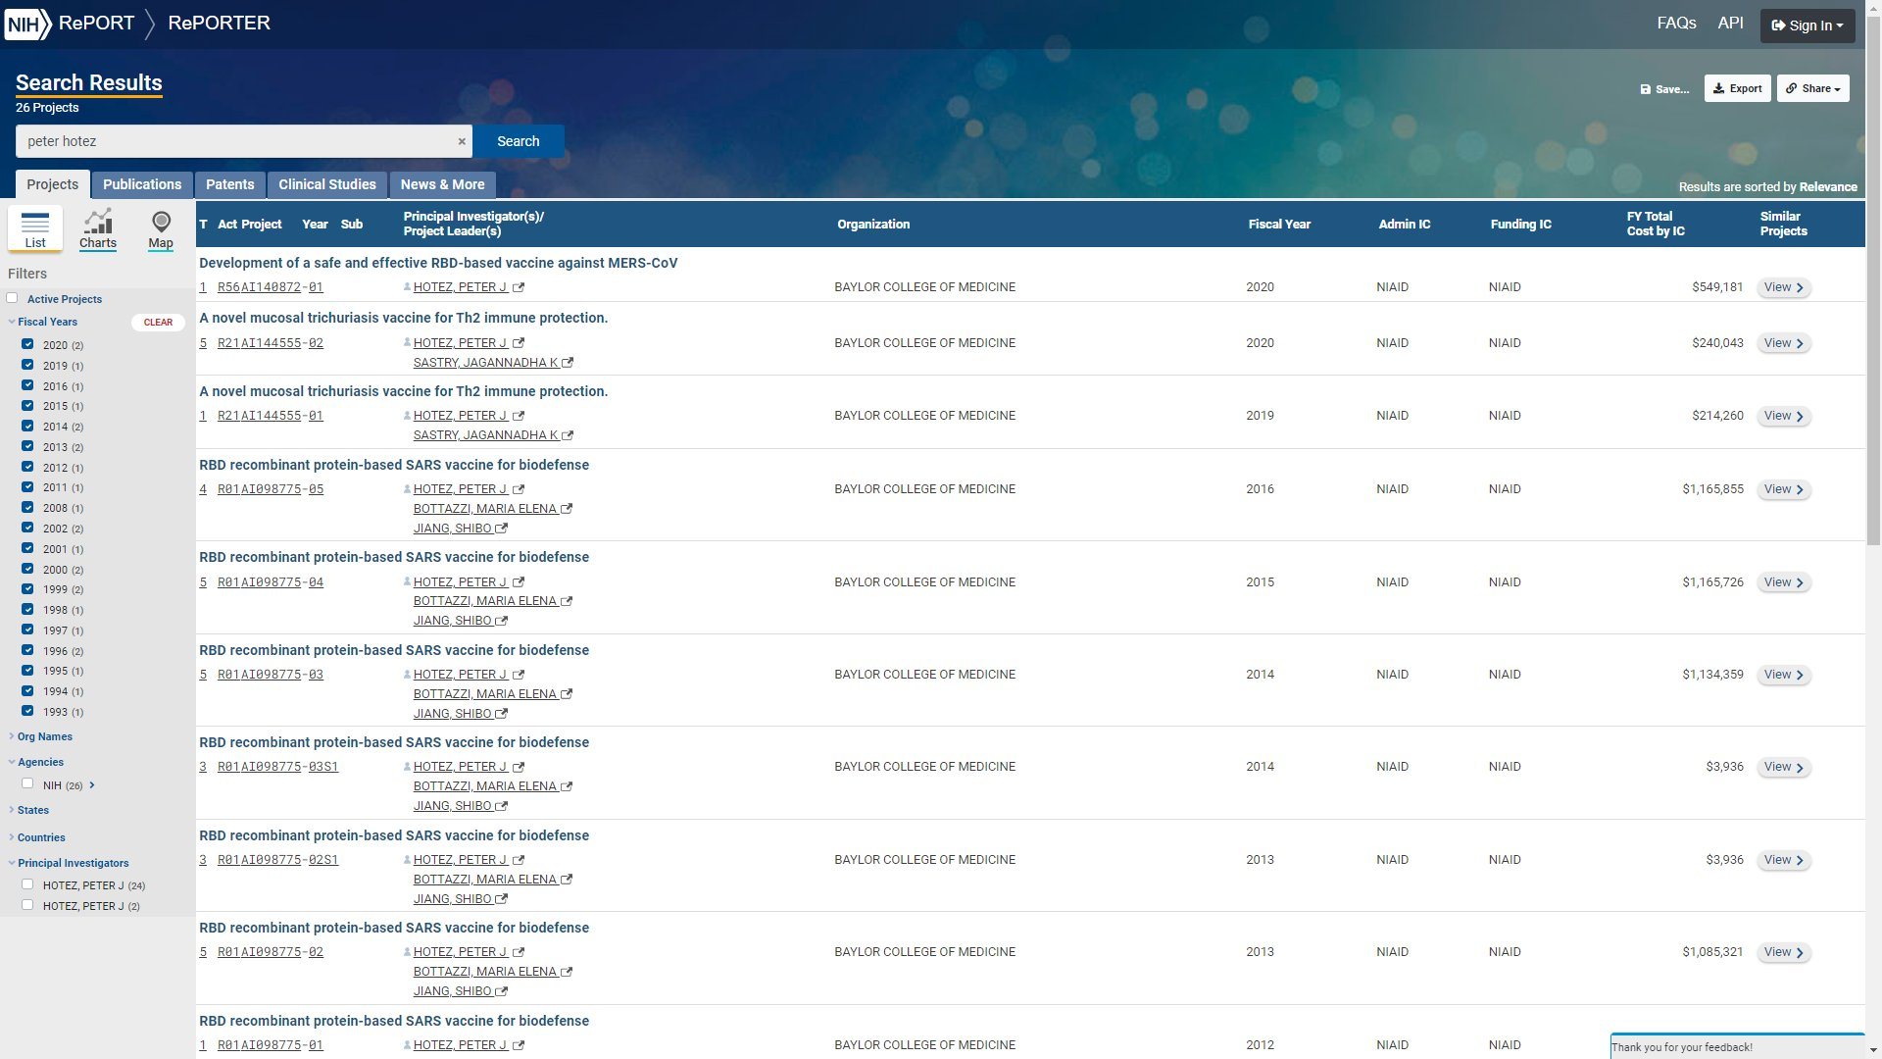
Task: Check HOTEZ, PETER J (24) investigator filter
Action: pyautogui.click(x=27, y=884)
